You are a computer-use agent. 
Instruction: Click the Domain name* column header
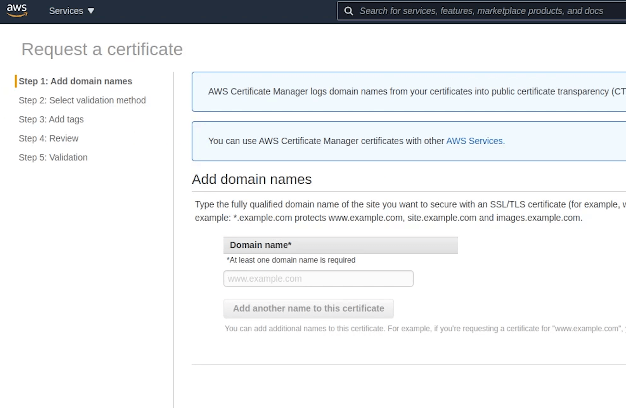[340, 245]
